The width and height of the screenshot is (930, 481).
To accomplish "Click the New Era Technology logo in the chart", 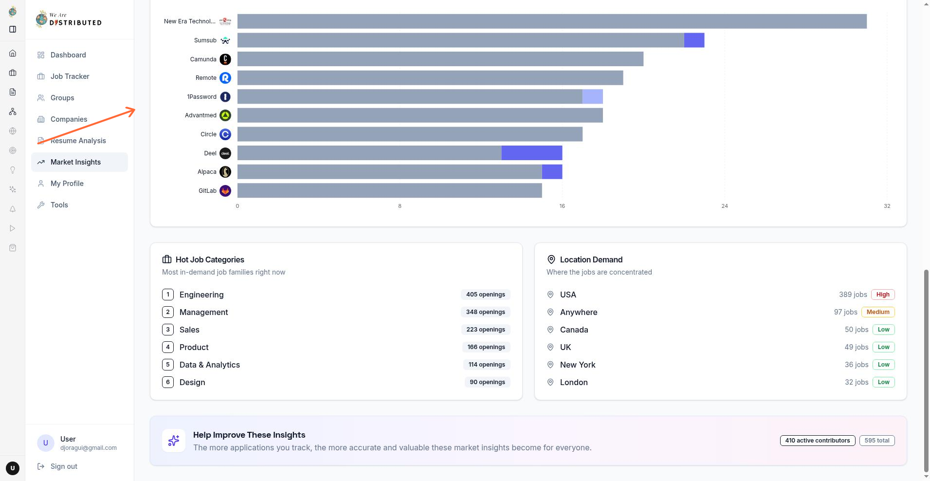I will (225, 21).
